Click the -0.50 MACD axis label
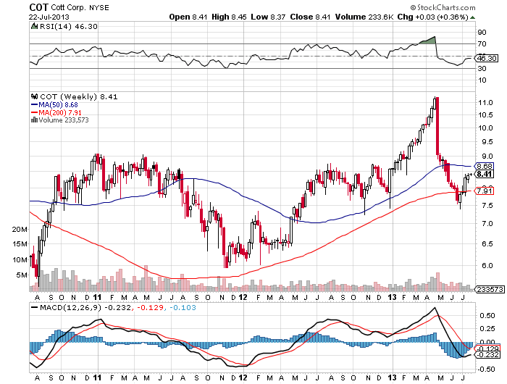Image resolution: width=507 pixels, height=384 pixels. 486,369
